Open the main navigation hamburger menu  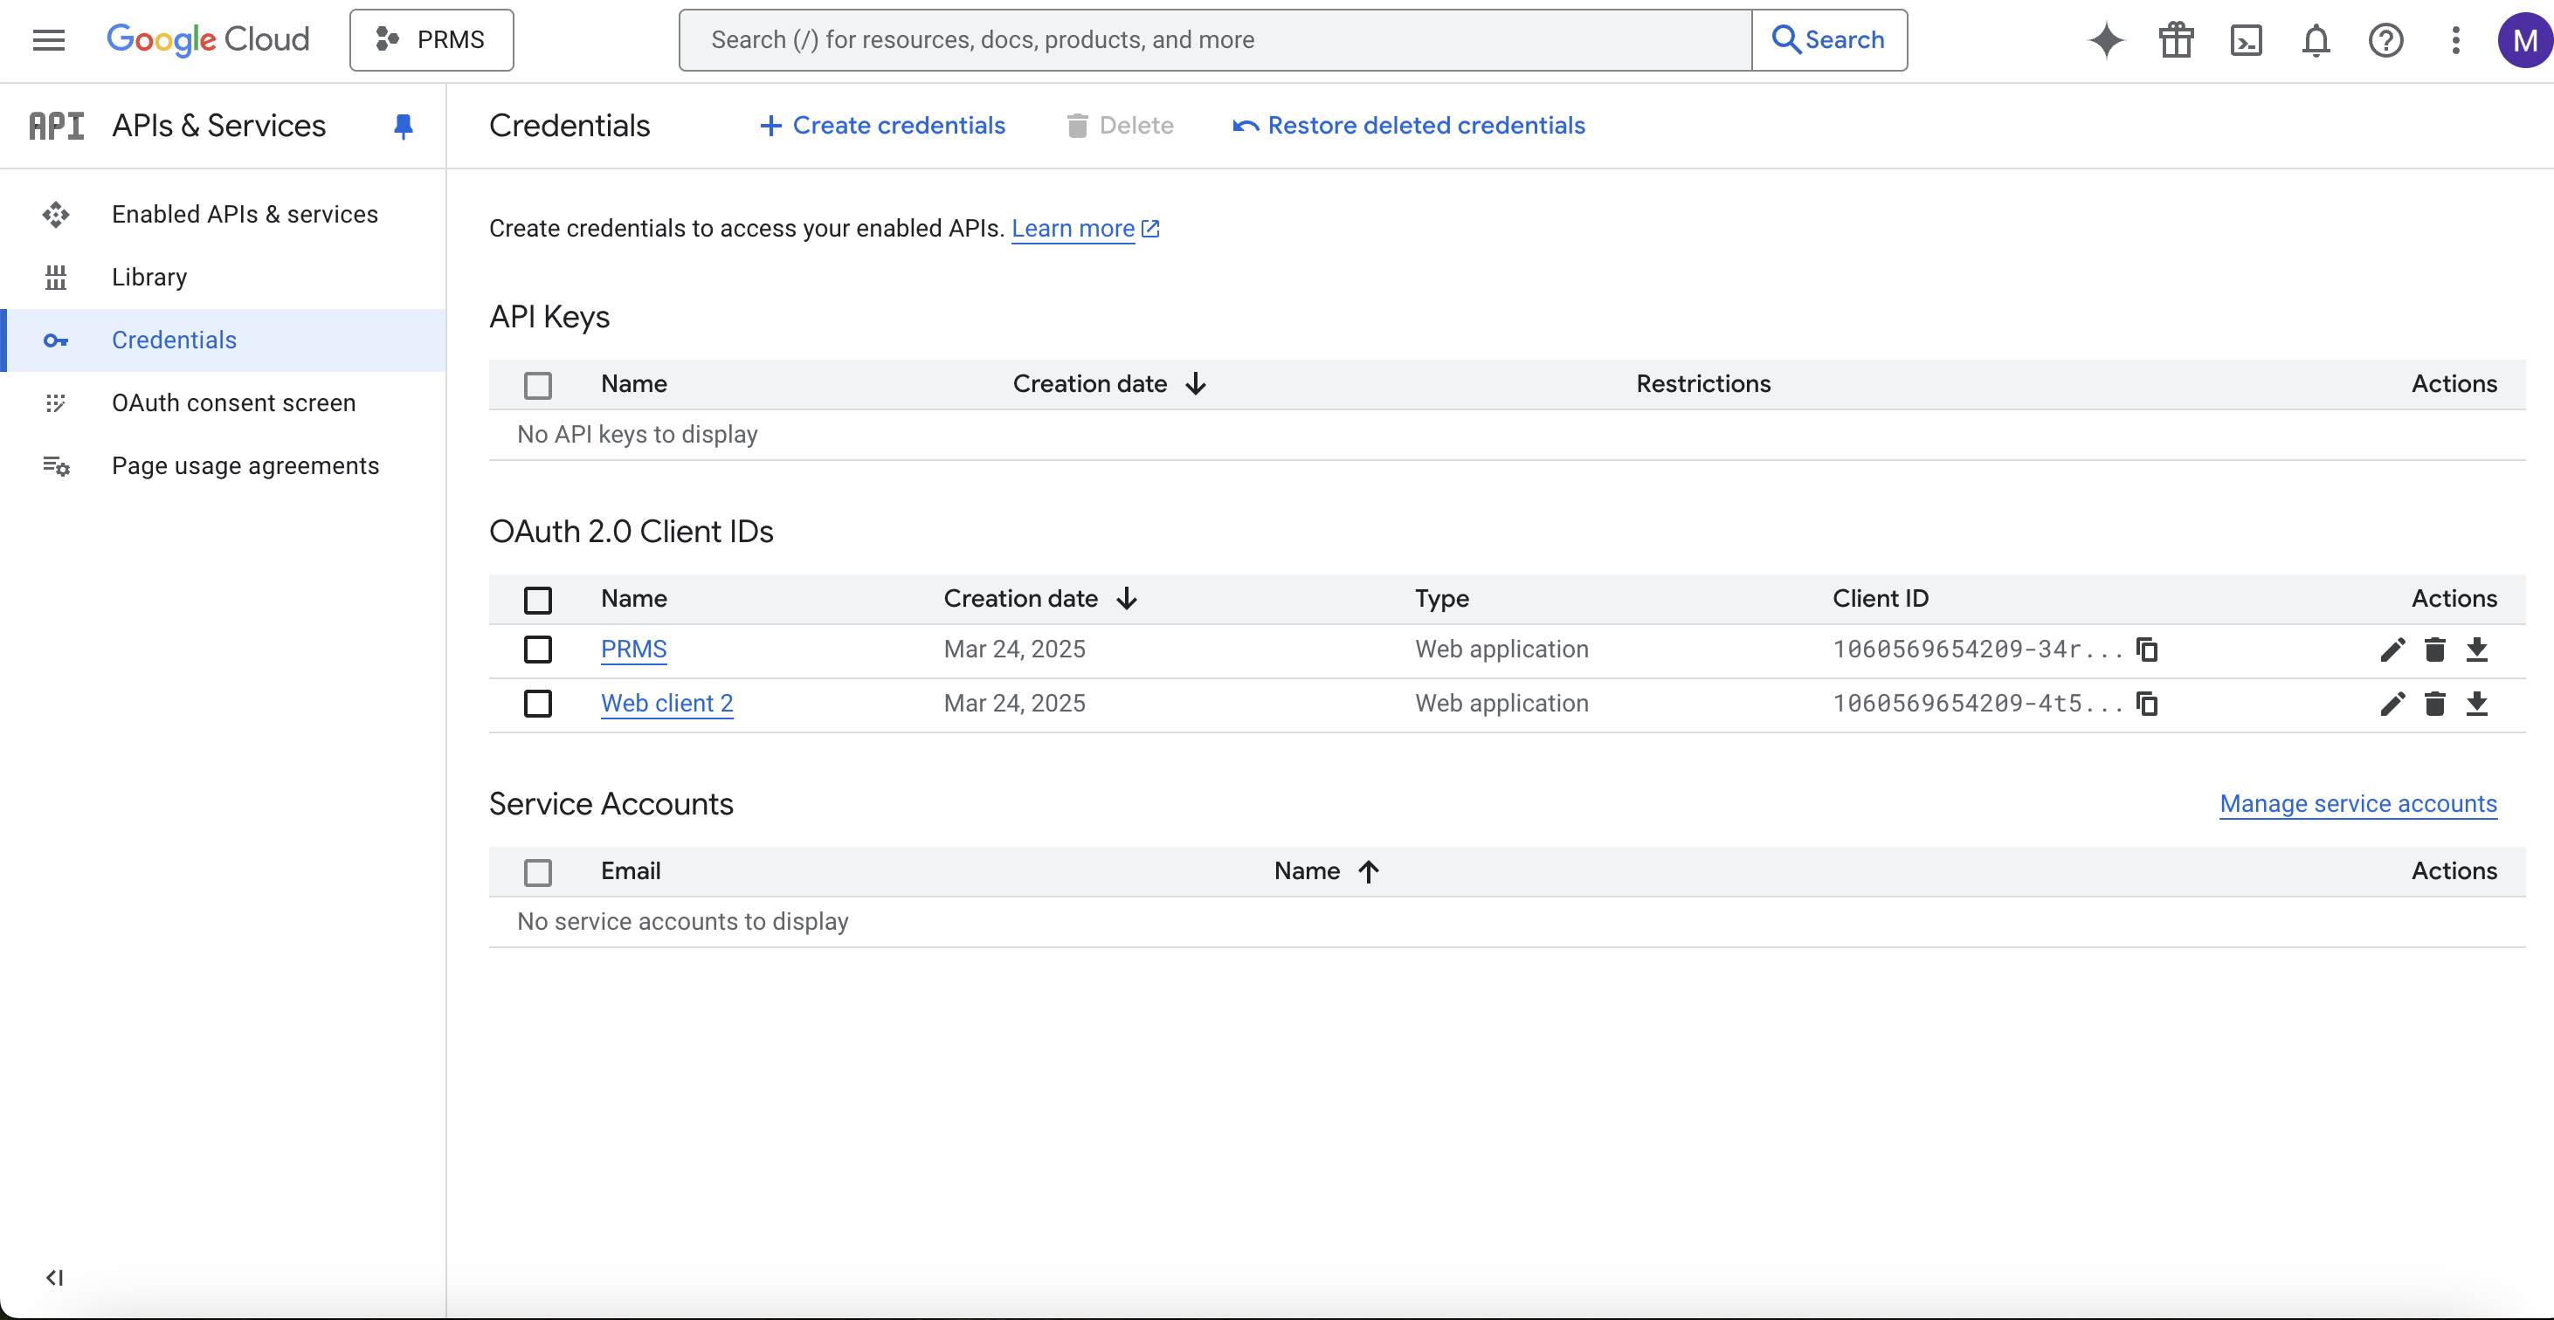click(x=47, y=39)
